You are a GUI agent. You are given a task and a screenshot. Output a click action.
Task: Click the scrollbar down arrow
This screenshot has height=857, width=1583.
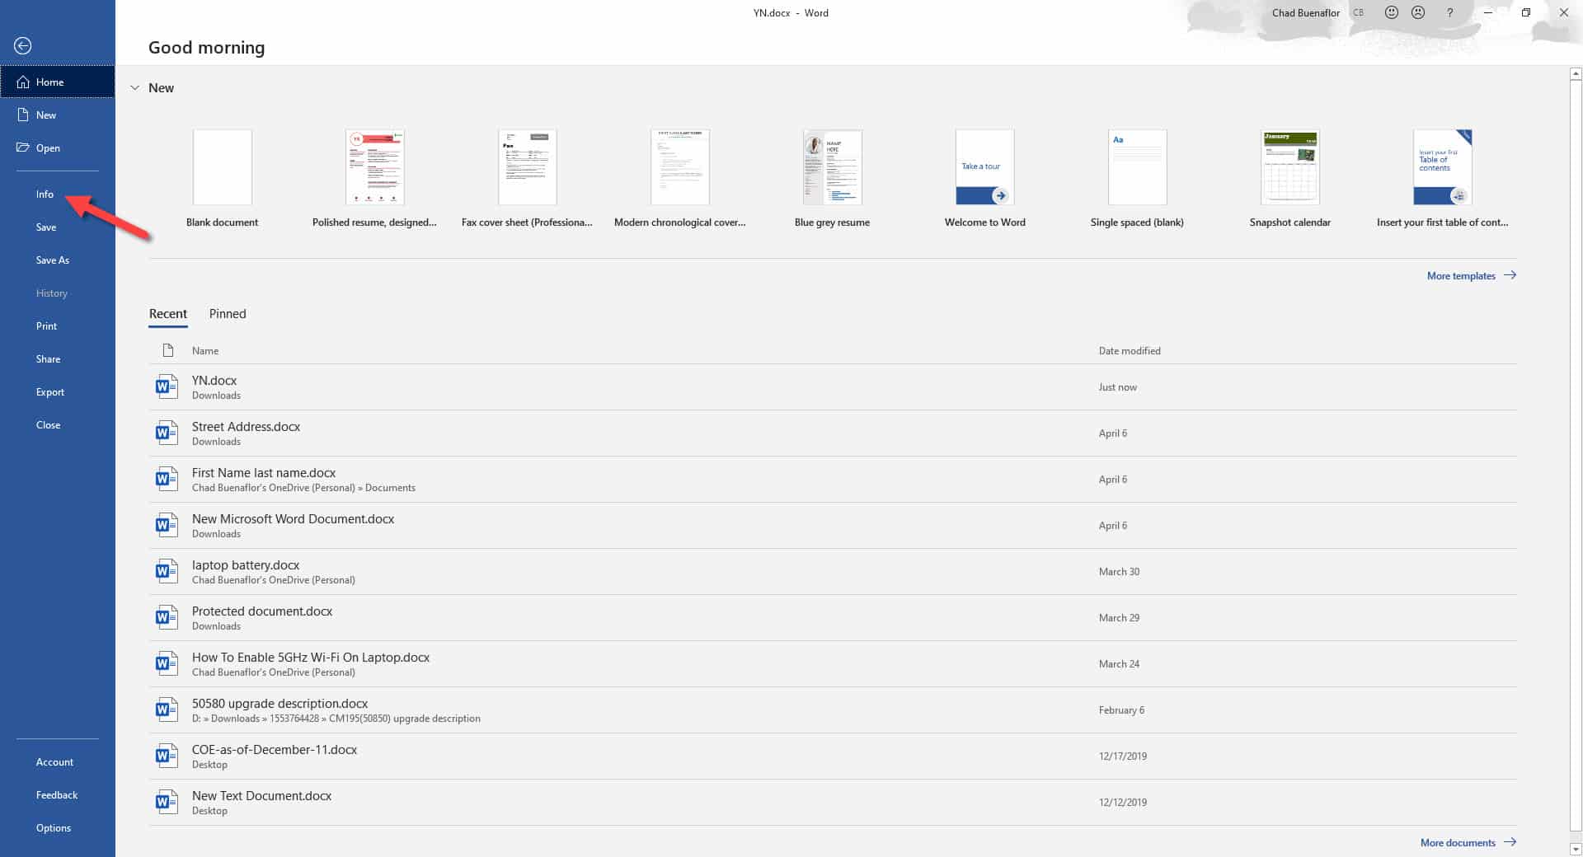pyautogui.click(x=1576, y=849)
